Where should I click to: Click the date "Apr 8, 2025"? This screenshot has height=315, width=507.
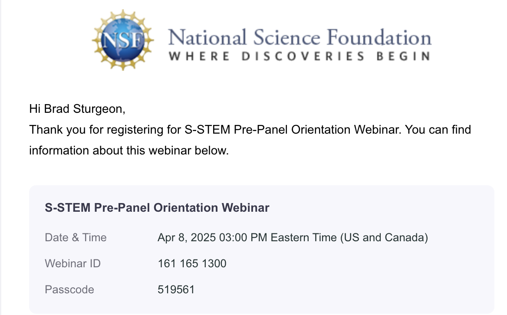pos(185,238)
